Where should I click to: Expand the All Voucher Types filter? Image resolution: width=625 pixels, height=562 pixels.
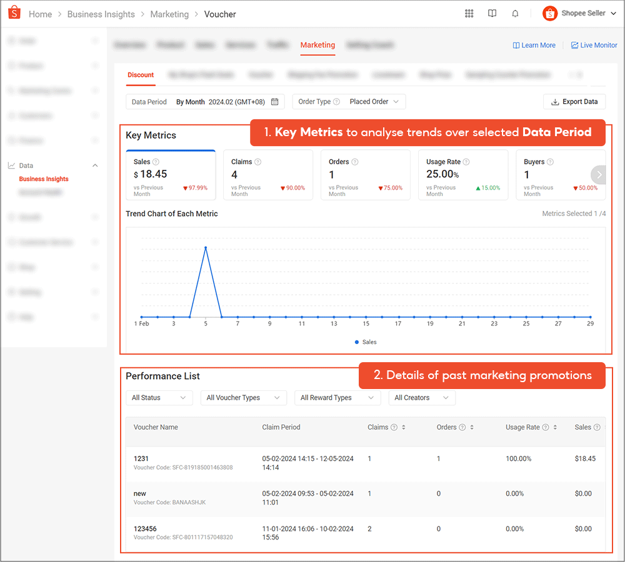point(243,398)
